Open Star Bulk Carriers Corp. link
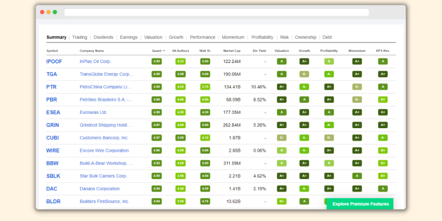This screenshot has height=221, width=442. pos(103,176)
